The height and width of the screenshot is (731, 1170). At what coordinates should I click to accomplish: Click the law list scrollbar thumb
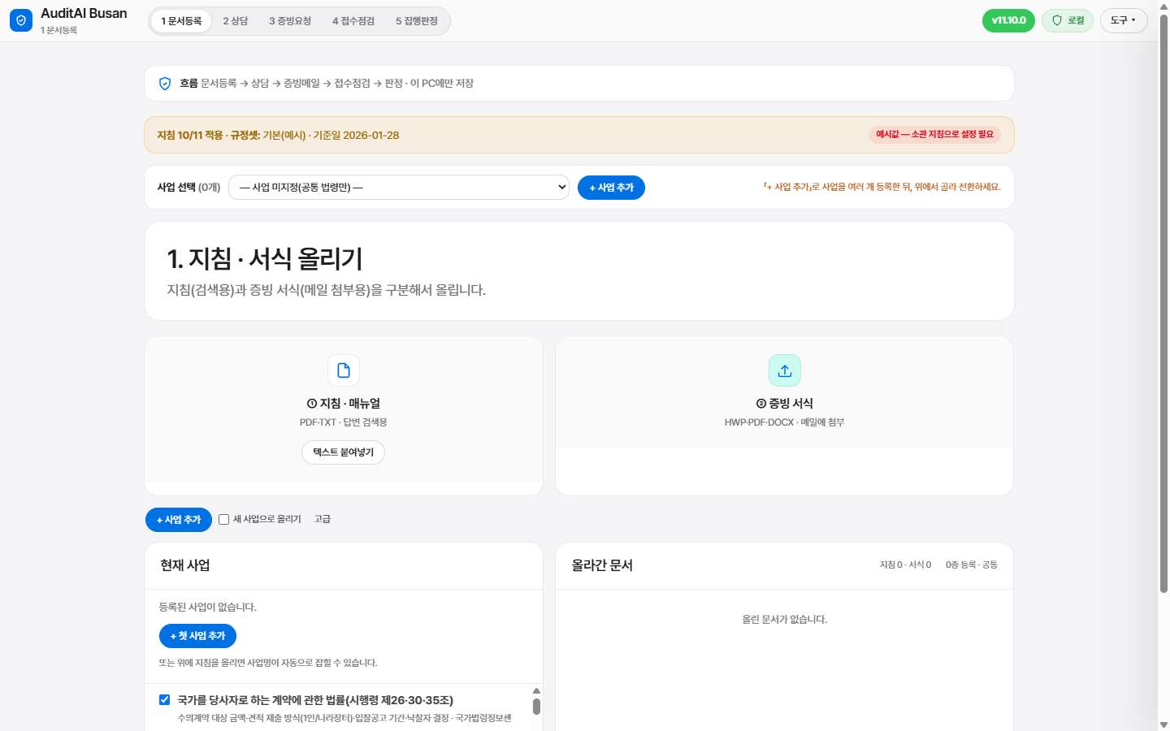[536, 707]
